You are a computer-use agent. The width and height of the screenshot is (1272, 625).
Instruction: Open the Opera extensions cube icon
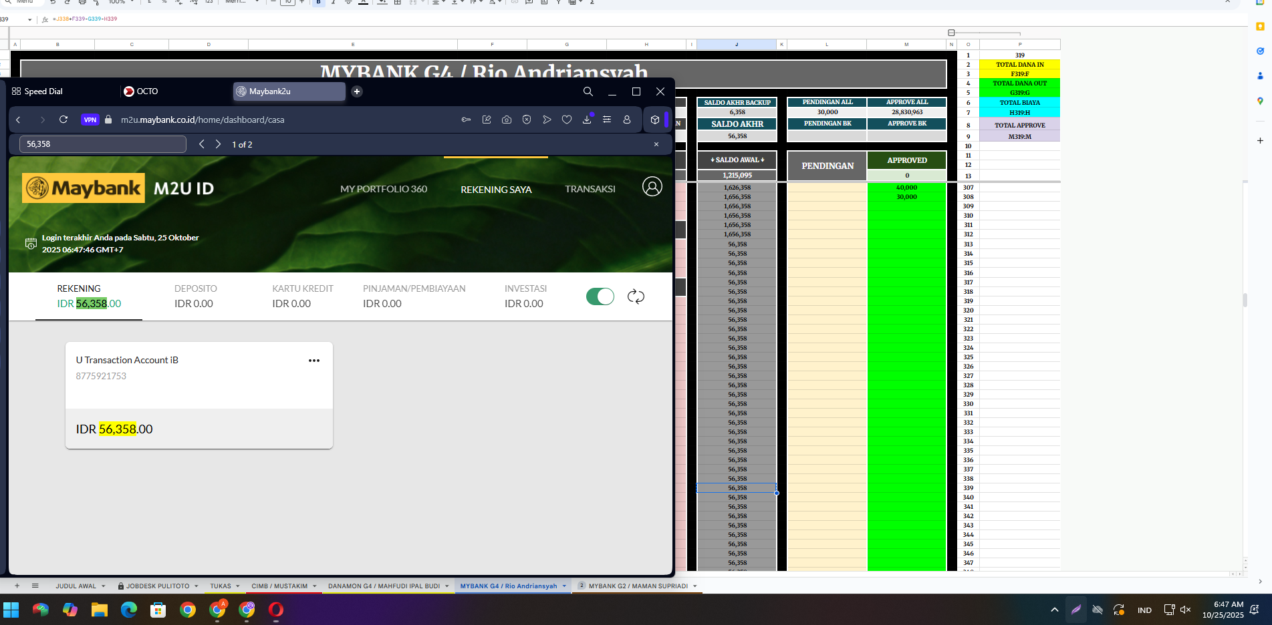[655, 120]
